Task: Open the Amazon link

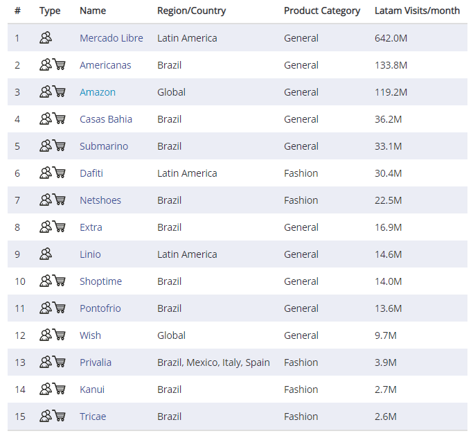Action: 98,92
